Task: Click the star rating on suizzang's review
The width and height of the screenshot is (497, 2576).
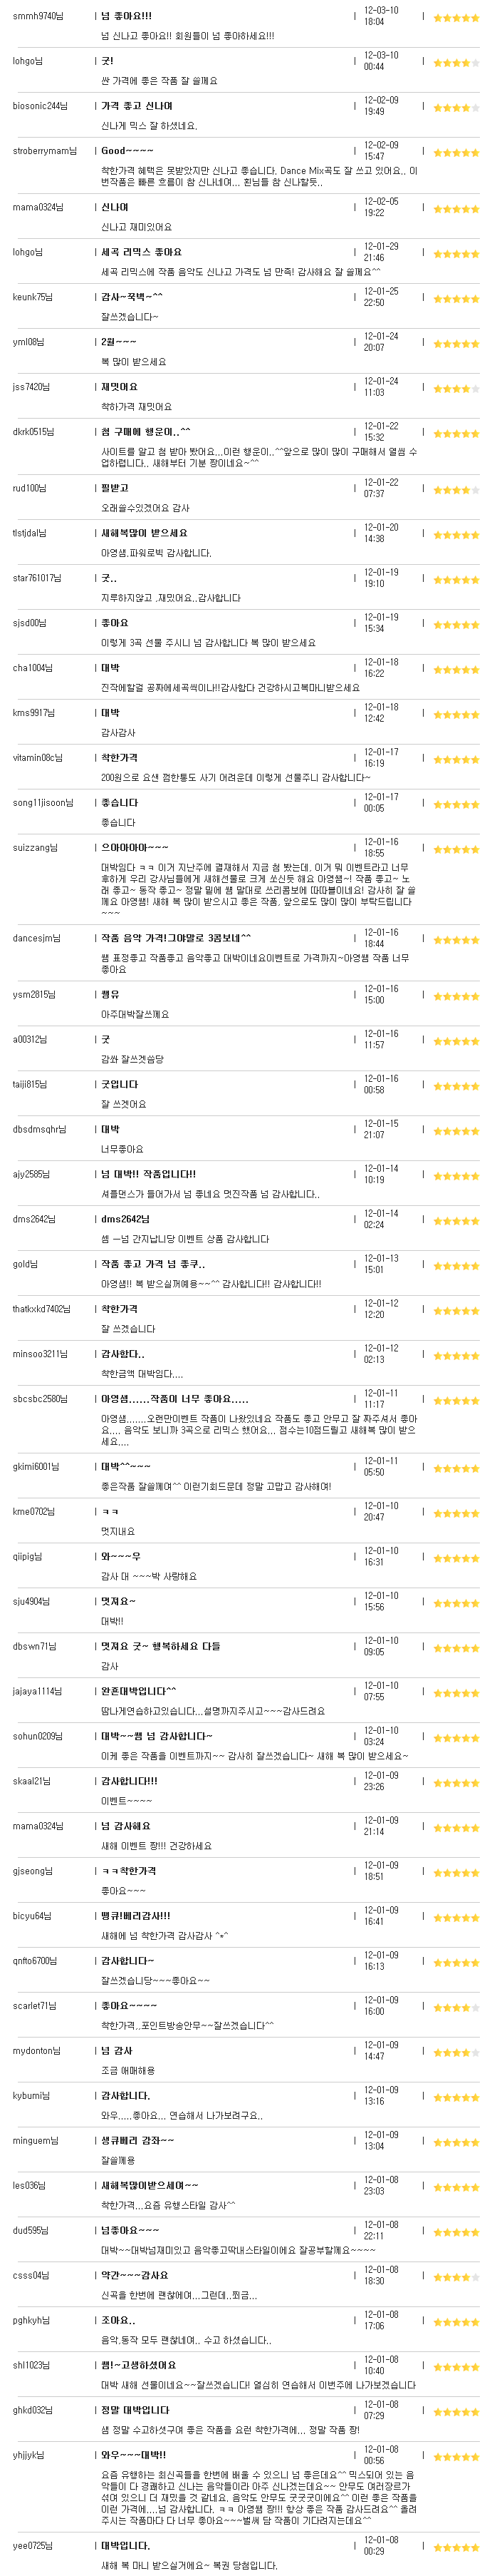Action: pyautogui.click(x=456, y=849)
